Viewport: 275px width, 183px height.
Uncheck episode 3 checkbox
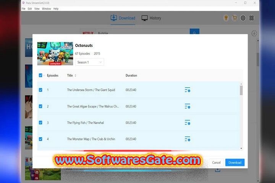40,123
